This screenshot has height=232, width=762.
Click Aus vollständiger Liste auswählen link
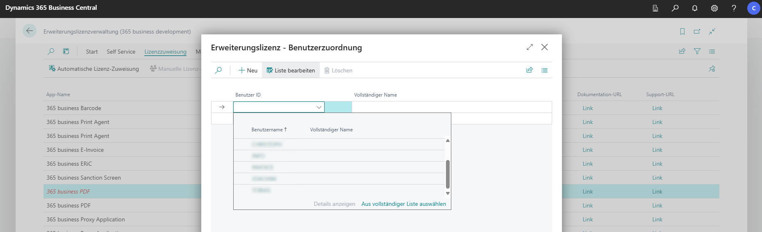point(403,204)
